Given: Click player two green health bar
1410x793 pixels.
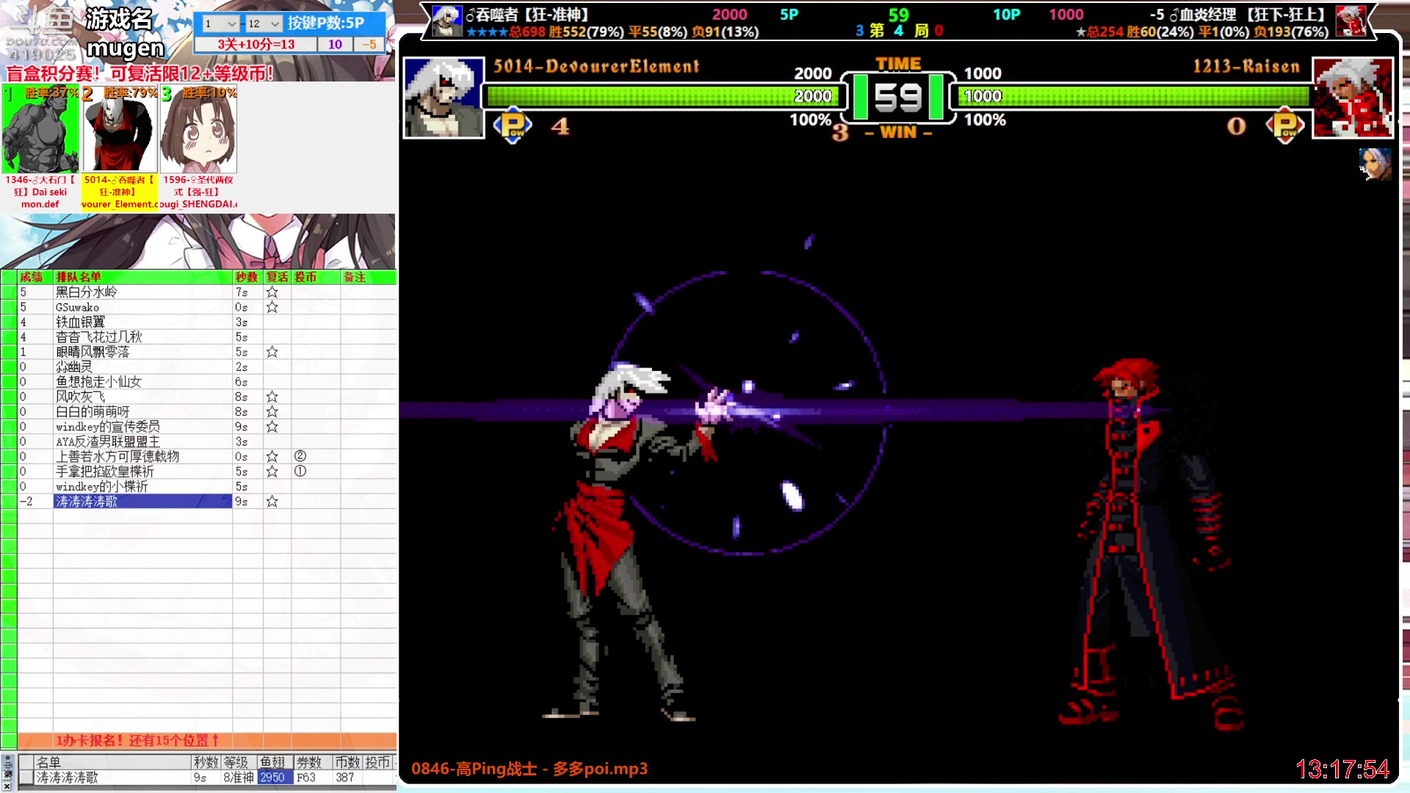Looking at the screenshot, I should (1135, 96).
